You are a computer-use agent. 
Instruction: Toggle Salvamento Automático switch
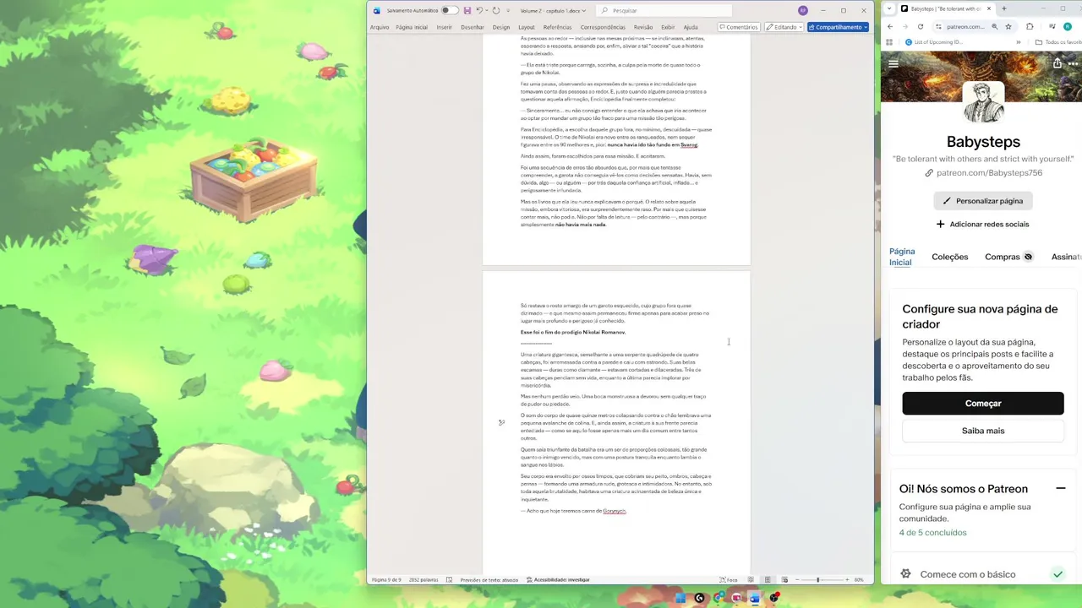pyautogui.click(x=450, y=10)
